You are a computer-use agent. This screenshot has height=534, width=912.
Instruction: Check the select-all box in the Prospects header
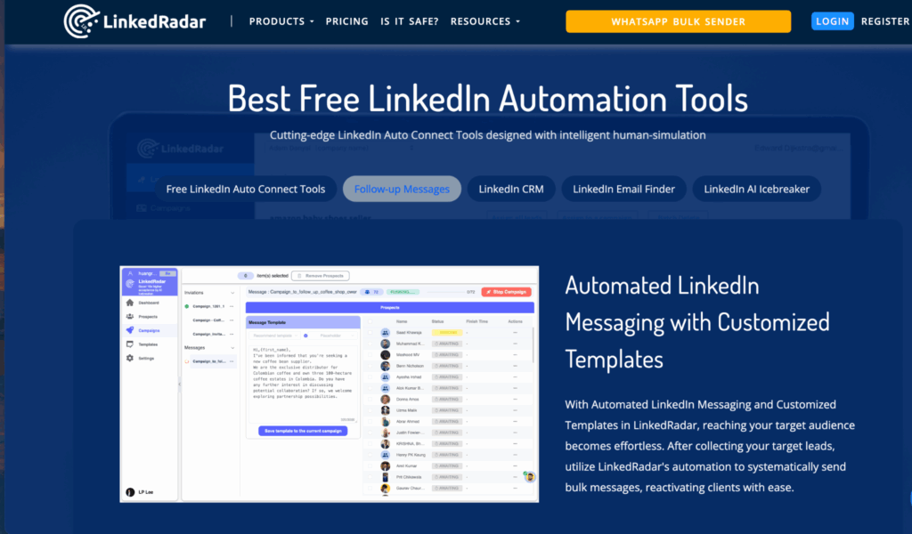coord(372,320)
